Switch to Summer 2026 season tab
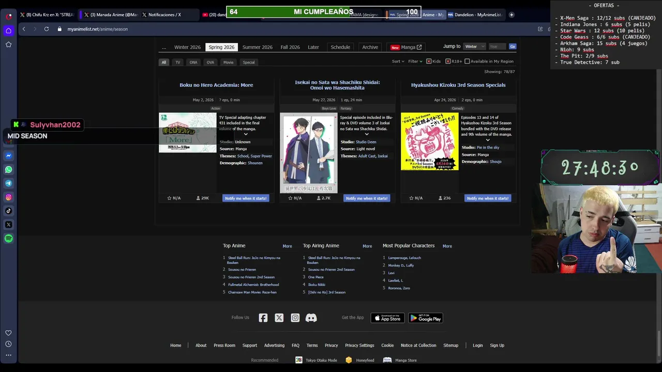This screenshot has height=372, width=662. click(258, 47)
